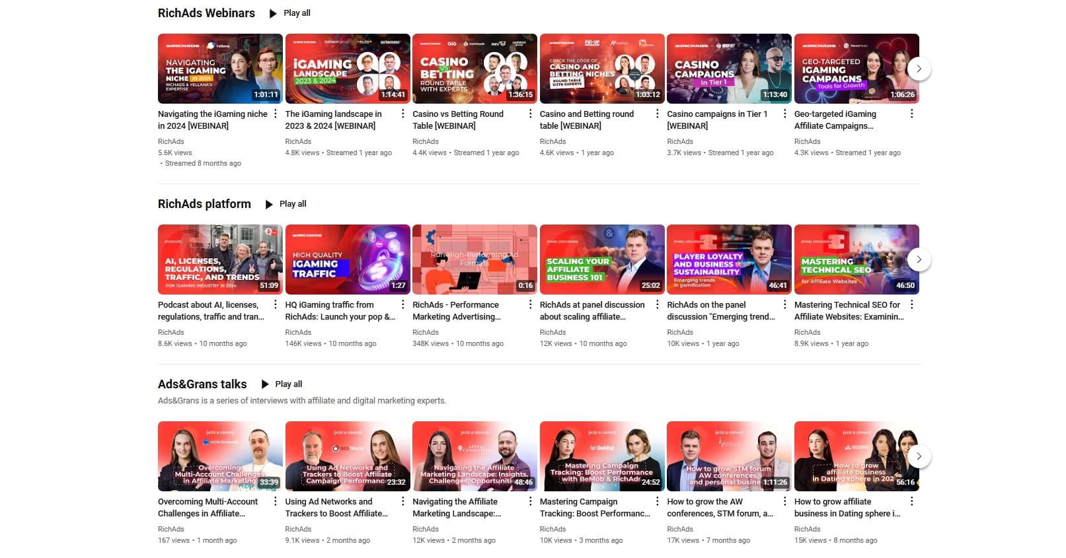This screenshot has height=558, width=1066.
Task: Open Overcoming Multi-Account Challenges thumbnail
Action: click(220, 456)
